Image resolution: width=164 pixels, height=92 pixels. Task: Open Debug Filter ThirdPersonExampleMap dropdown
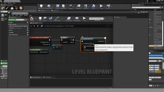click(96, 19)
